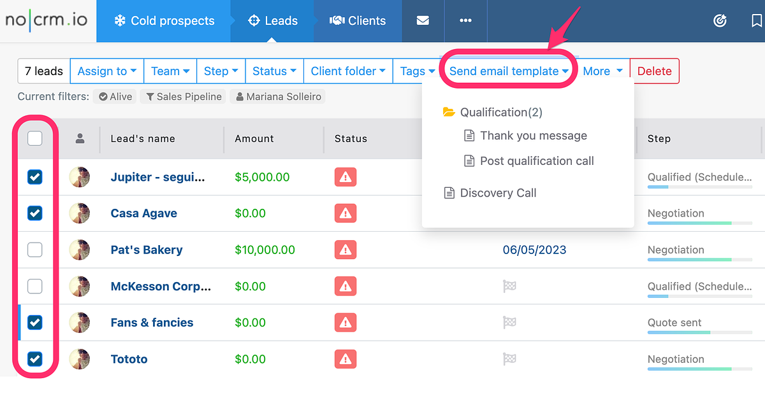Uncheck the Fans & fancies checkbox
The width and height of the screenshot is (765, 396).
pos(35,323)
